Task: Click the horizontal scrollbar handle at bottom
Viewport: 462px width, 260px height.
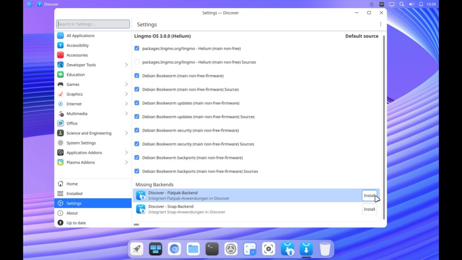Action: point(136,224)
